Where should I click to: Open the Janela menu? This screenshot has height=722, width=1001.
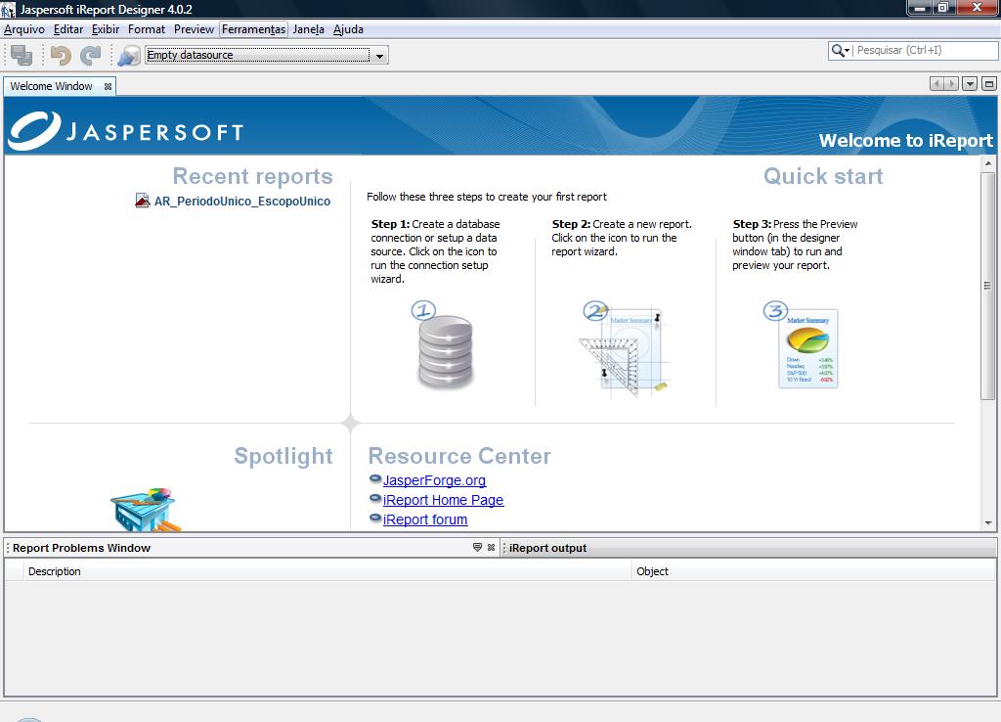(x=308, y=29)
